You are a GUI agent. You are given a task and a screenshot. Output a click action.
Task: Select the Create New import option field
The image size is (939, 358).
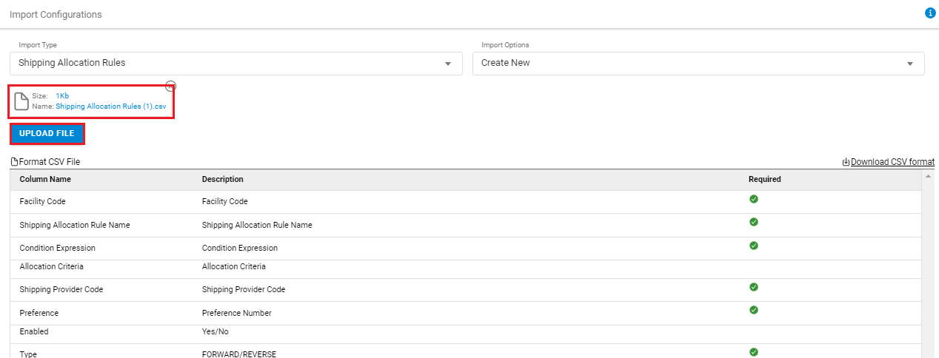(698, 64)
